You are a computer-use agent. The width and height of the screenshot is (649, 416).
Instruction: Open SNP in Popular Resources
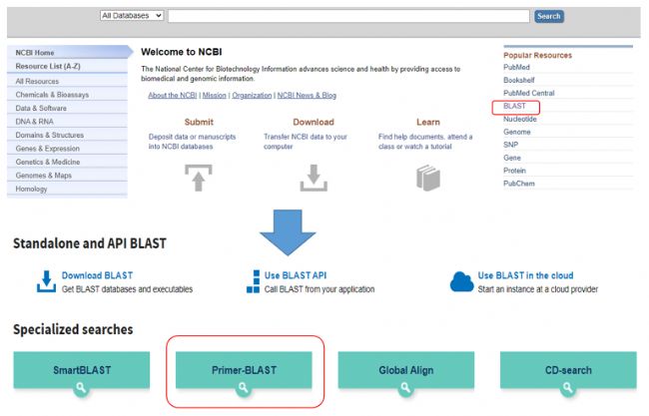pyautogui.click(x=510, y=145)
